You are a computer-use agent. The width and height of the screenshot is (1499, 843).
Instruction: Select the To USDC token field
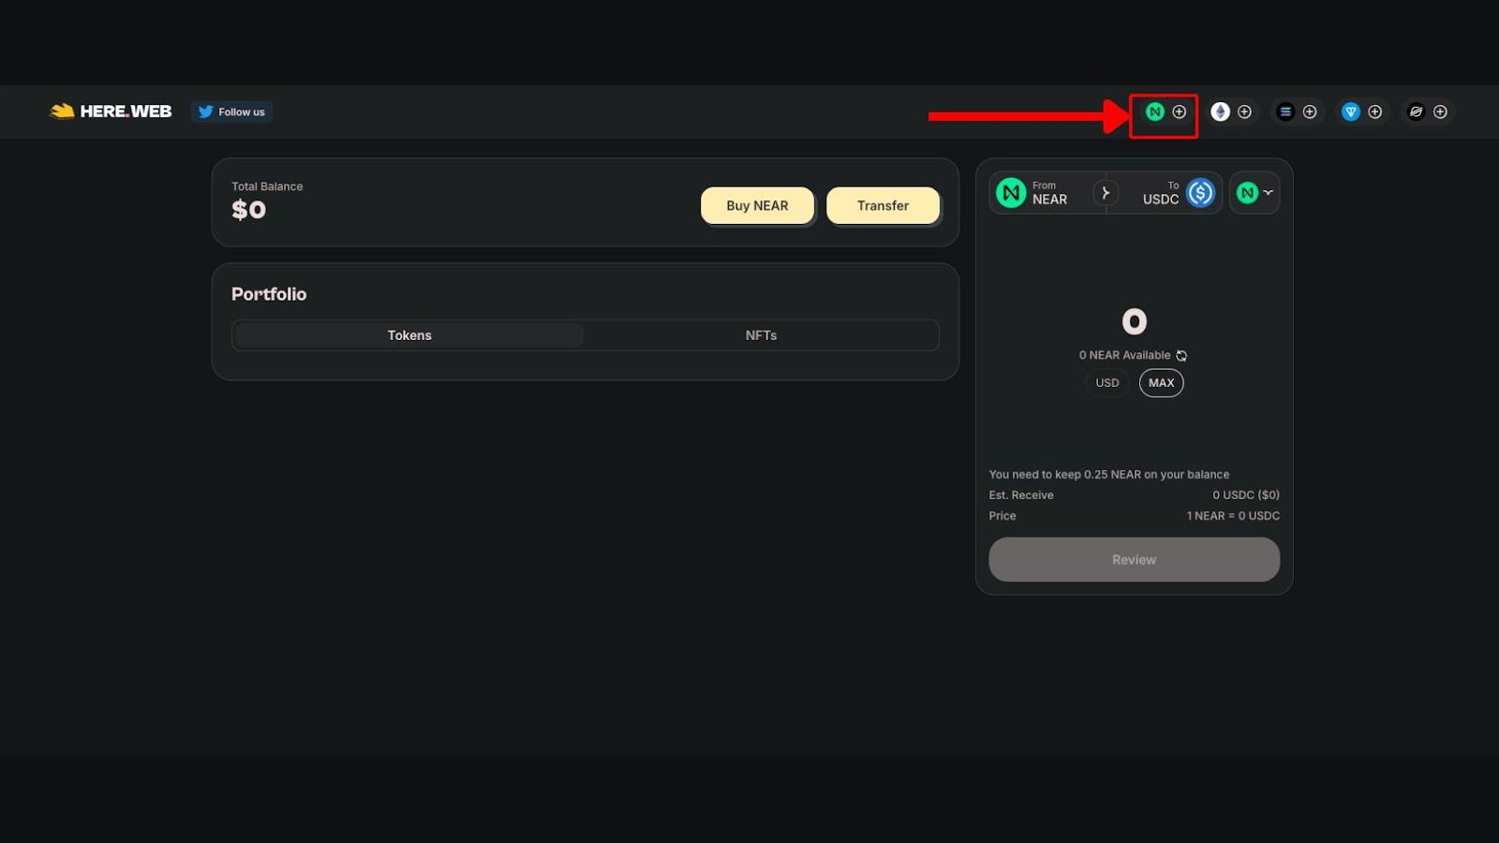pos(1168,193)
